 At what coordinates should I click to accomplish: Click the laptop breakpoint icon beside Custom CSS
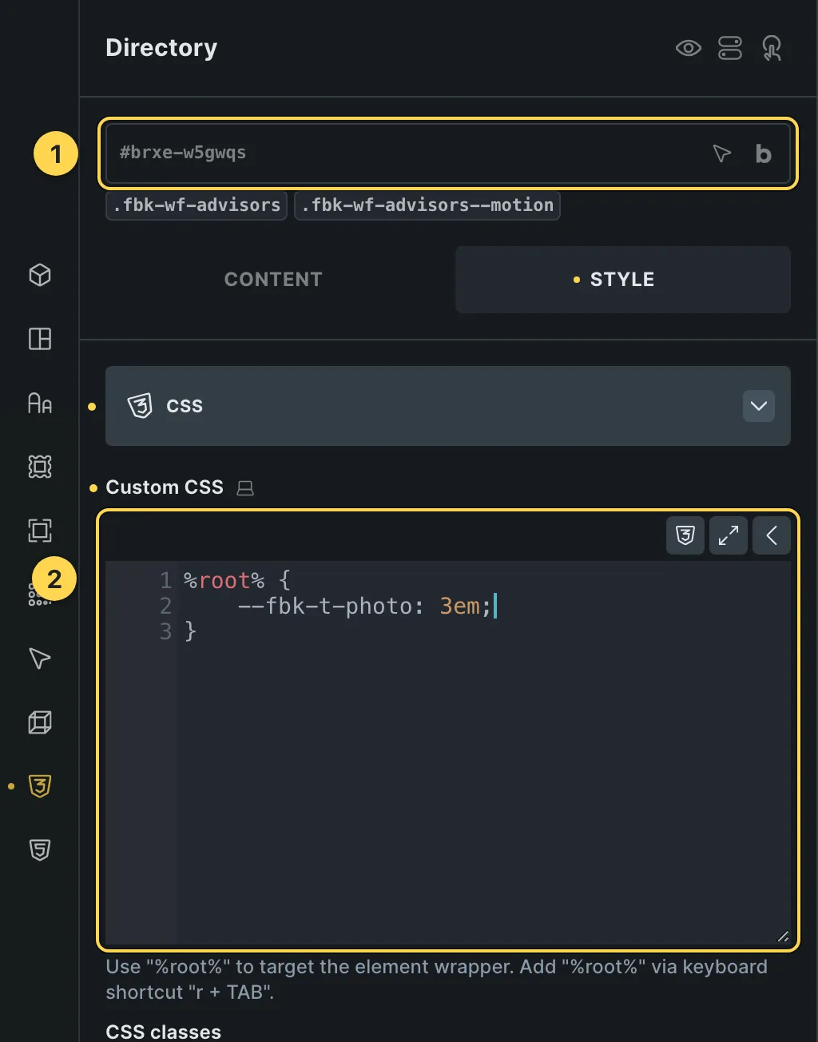click(x=245, y=488)
